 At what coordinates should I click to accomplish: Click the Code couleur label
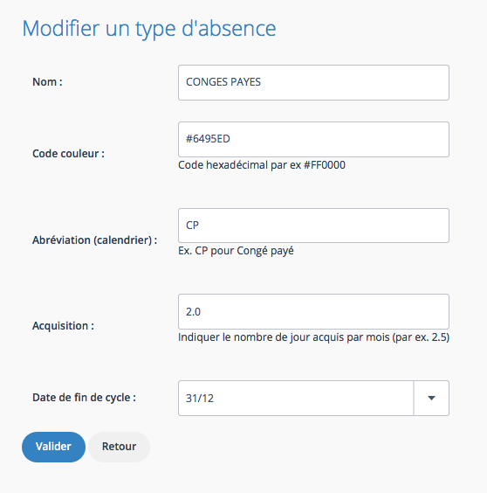[x=68, y=154]
